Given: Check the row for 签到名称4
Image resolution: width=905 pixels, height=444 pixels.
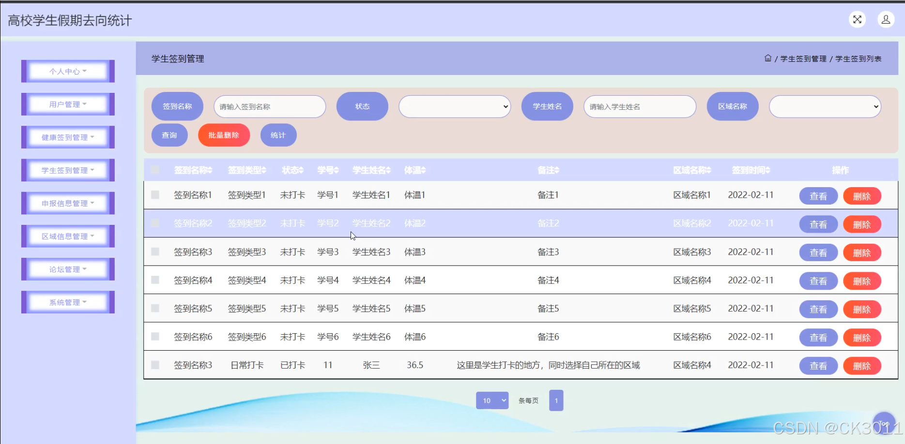Looking at the screenshot, I should pyautogui.click(x=155, y=280).
